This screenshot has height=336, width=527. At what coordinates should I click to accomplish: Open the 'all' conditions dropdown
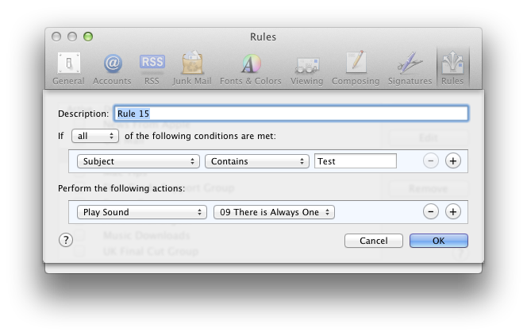coord(95,136)
